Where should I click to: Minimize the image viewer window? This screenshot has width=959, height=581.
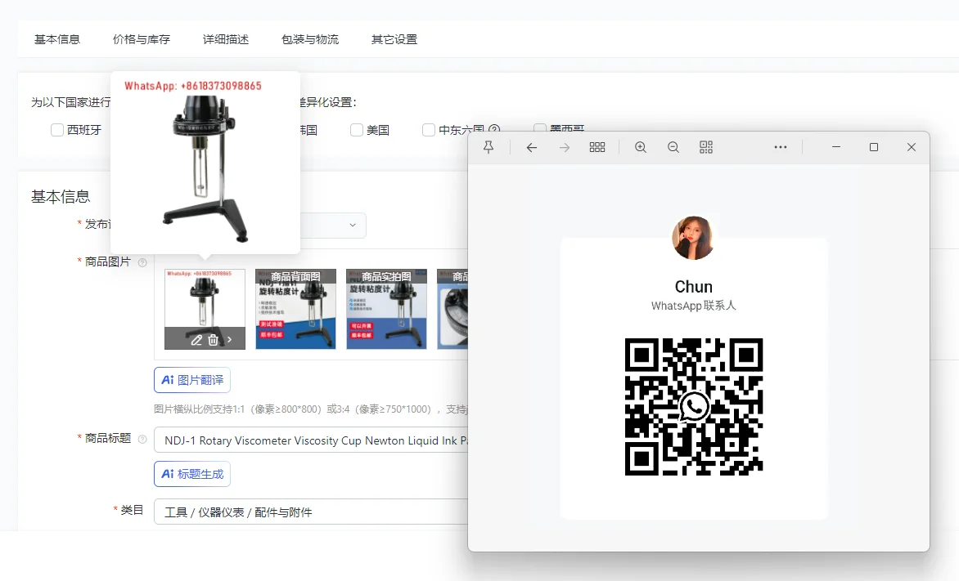pos(836,147)
